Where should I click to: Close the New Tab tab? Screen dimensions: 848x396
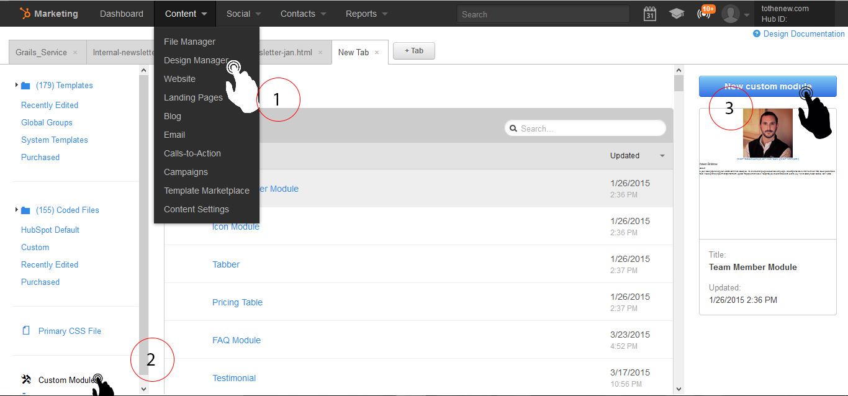coord(377,53)
